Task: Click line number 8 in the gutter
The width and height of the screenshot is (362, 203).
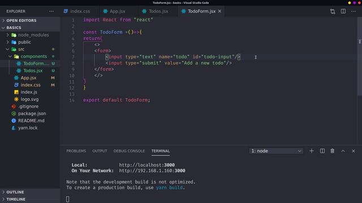Action: [x=73, y=63]
